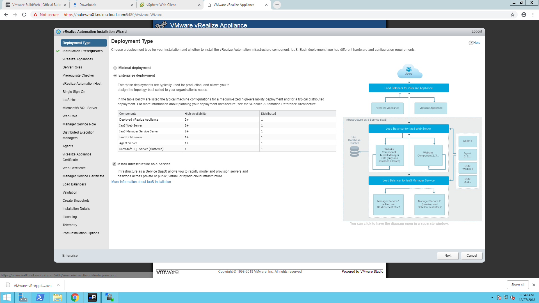This screenshot has height=303, width=539.
Task: Switch to the Downloads browser tab
Action: (103, 5)
